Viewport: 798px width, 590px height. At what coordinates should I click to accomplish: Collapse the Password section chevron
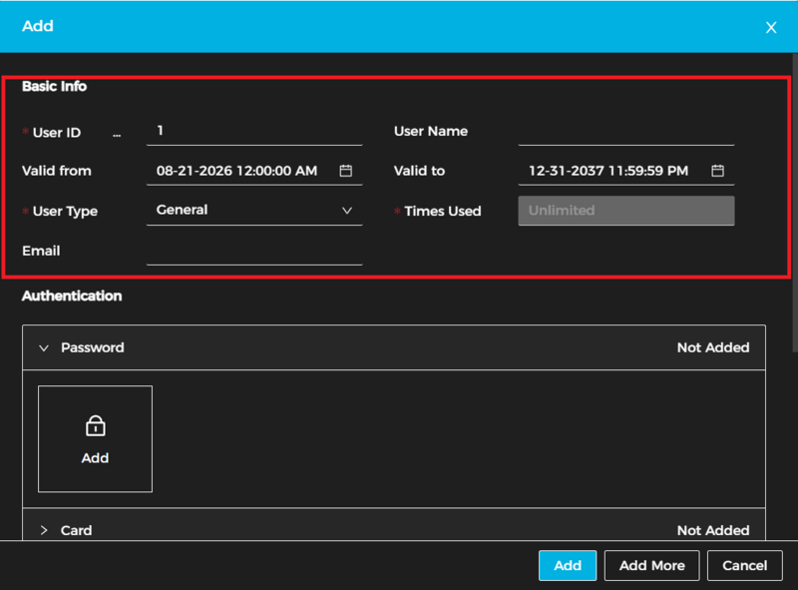[x=44, y=348]
